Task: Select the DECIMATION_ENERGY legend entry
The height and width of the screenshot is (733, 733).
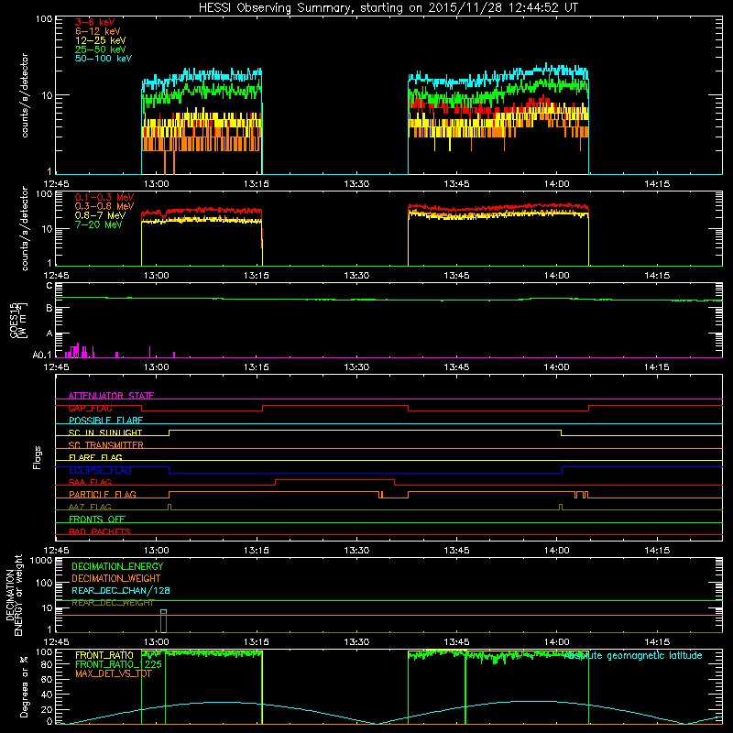Action: point(117,566)
